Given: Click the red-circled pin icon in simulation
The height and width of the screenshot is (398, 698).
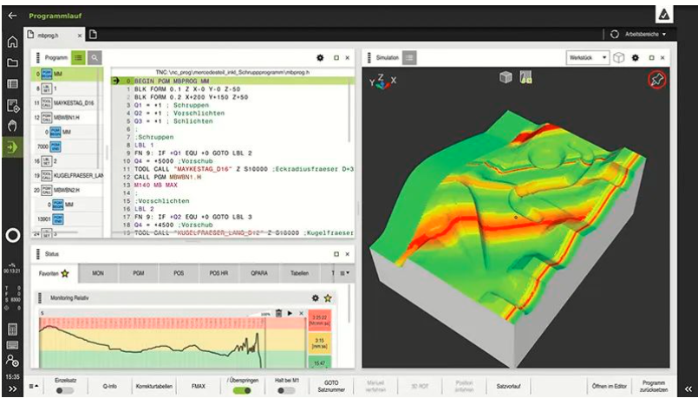Looking at the screenshot, I should pyautogui.click(x=657, y=80).
